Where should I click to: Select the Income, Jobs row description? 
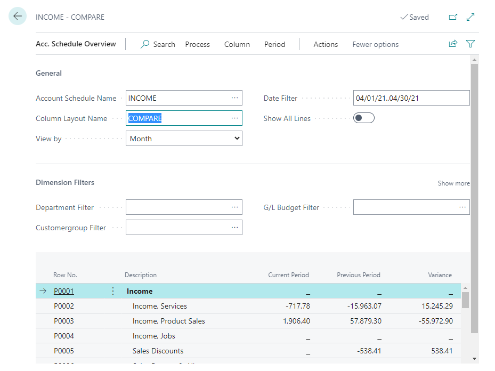pyautogui.click(x=154, y=336)
